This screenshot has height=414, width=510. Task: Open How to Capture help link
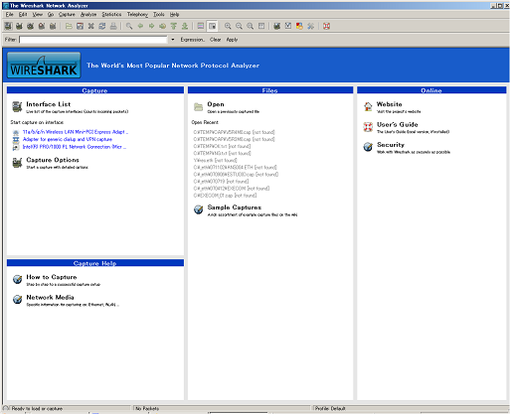52,277
